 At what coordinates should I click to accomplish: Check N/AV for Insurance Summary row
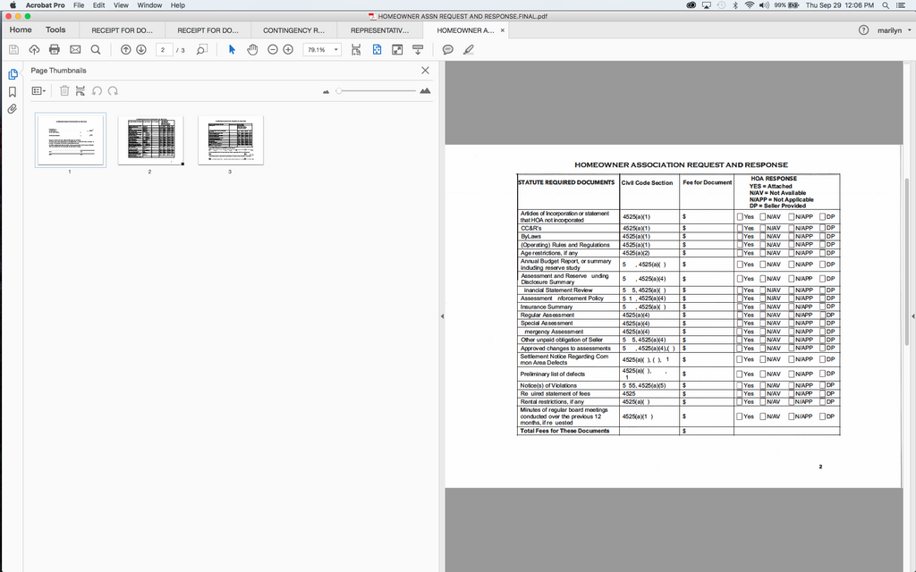click(765, 307)
